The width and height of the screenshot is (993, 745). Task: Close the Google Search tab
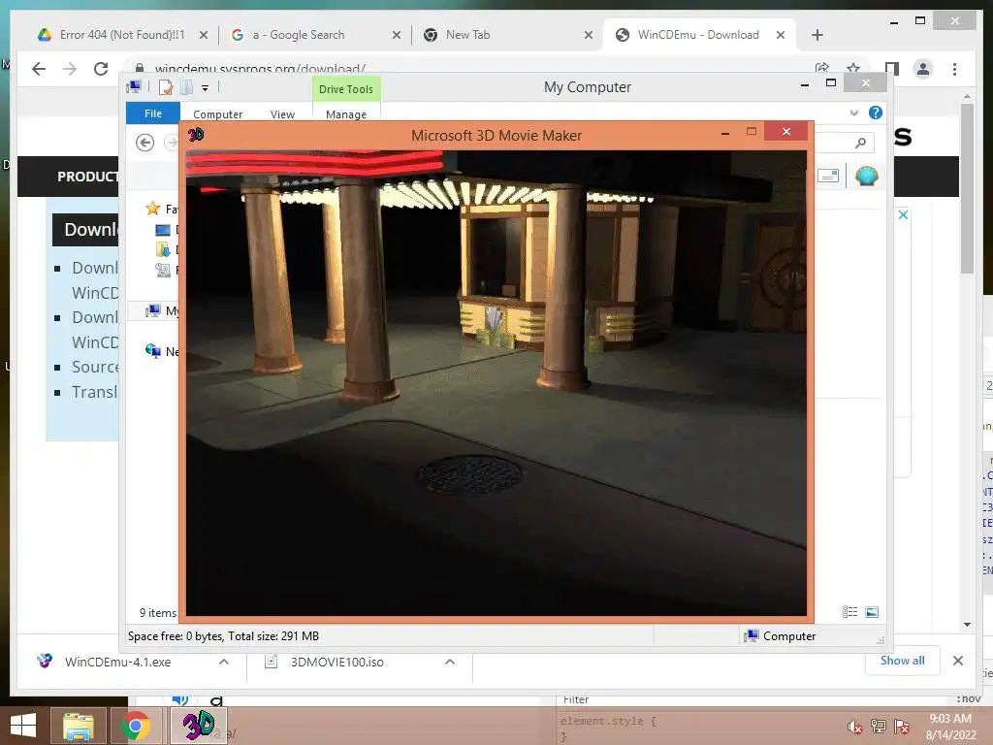click(x=397, y=35)
